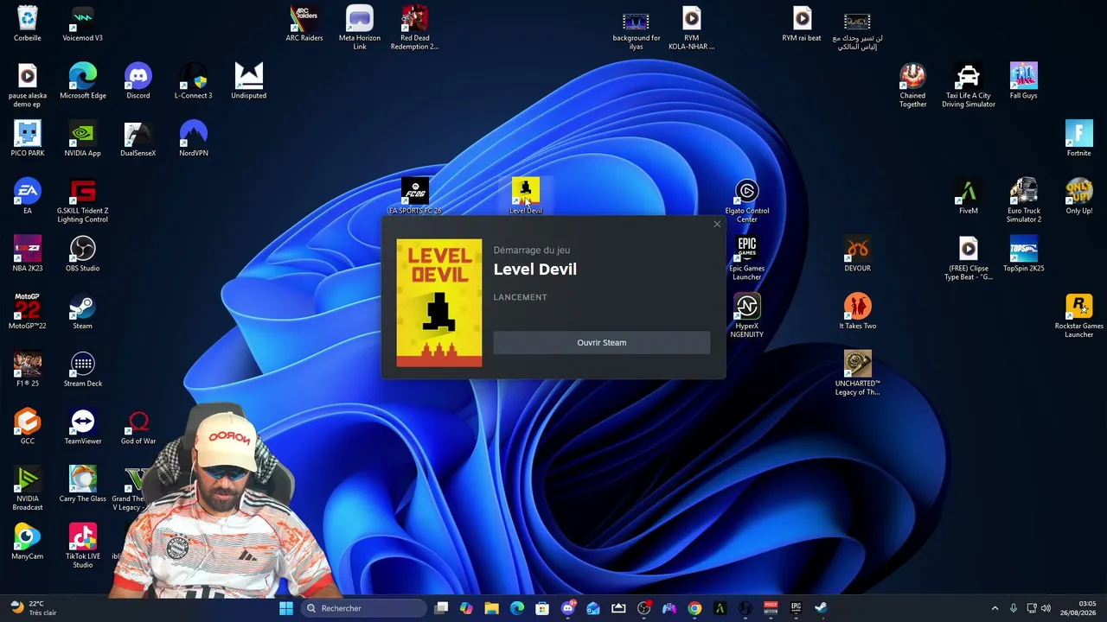1107x622 pixels.
Task: Select the ARC Raiders desktop icon
Action: coord(304,24)
